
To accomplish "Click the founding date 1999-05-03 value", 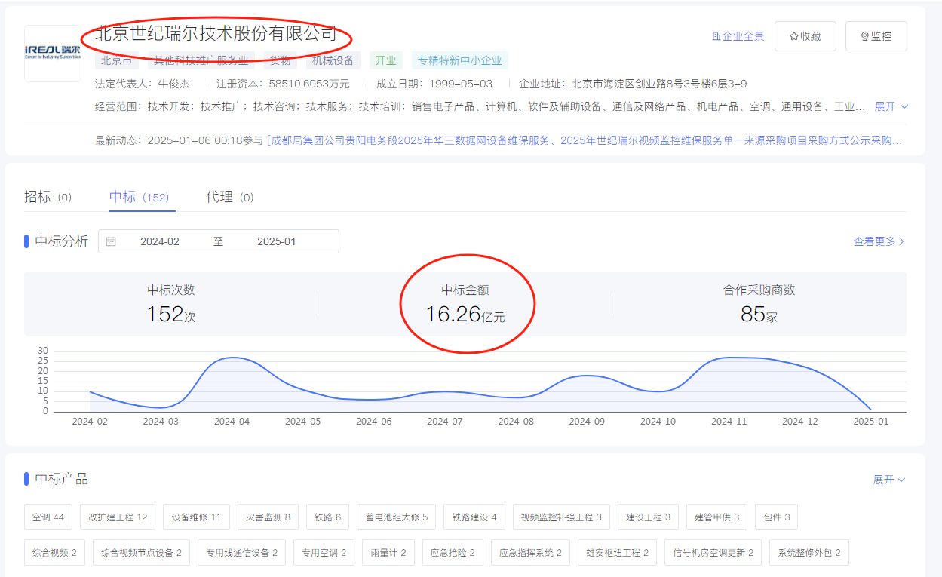I will 461,84.
